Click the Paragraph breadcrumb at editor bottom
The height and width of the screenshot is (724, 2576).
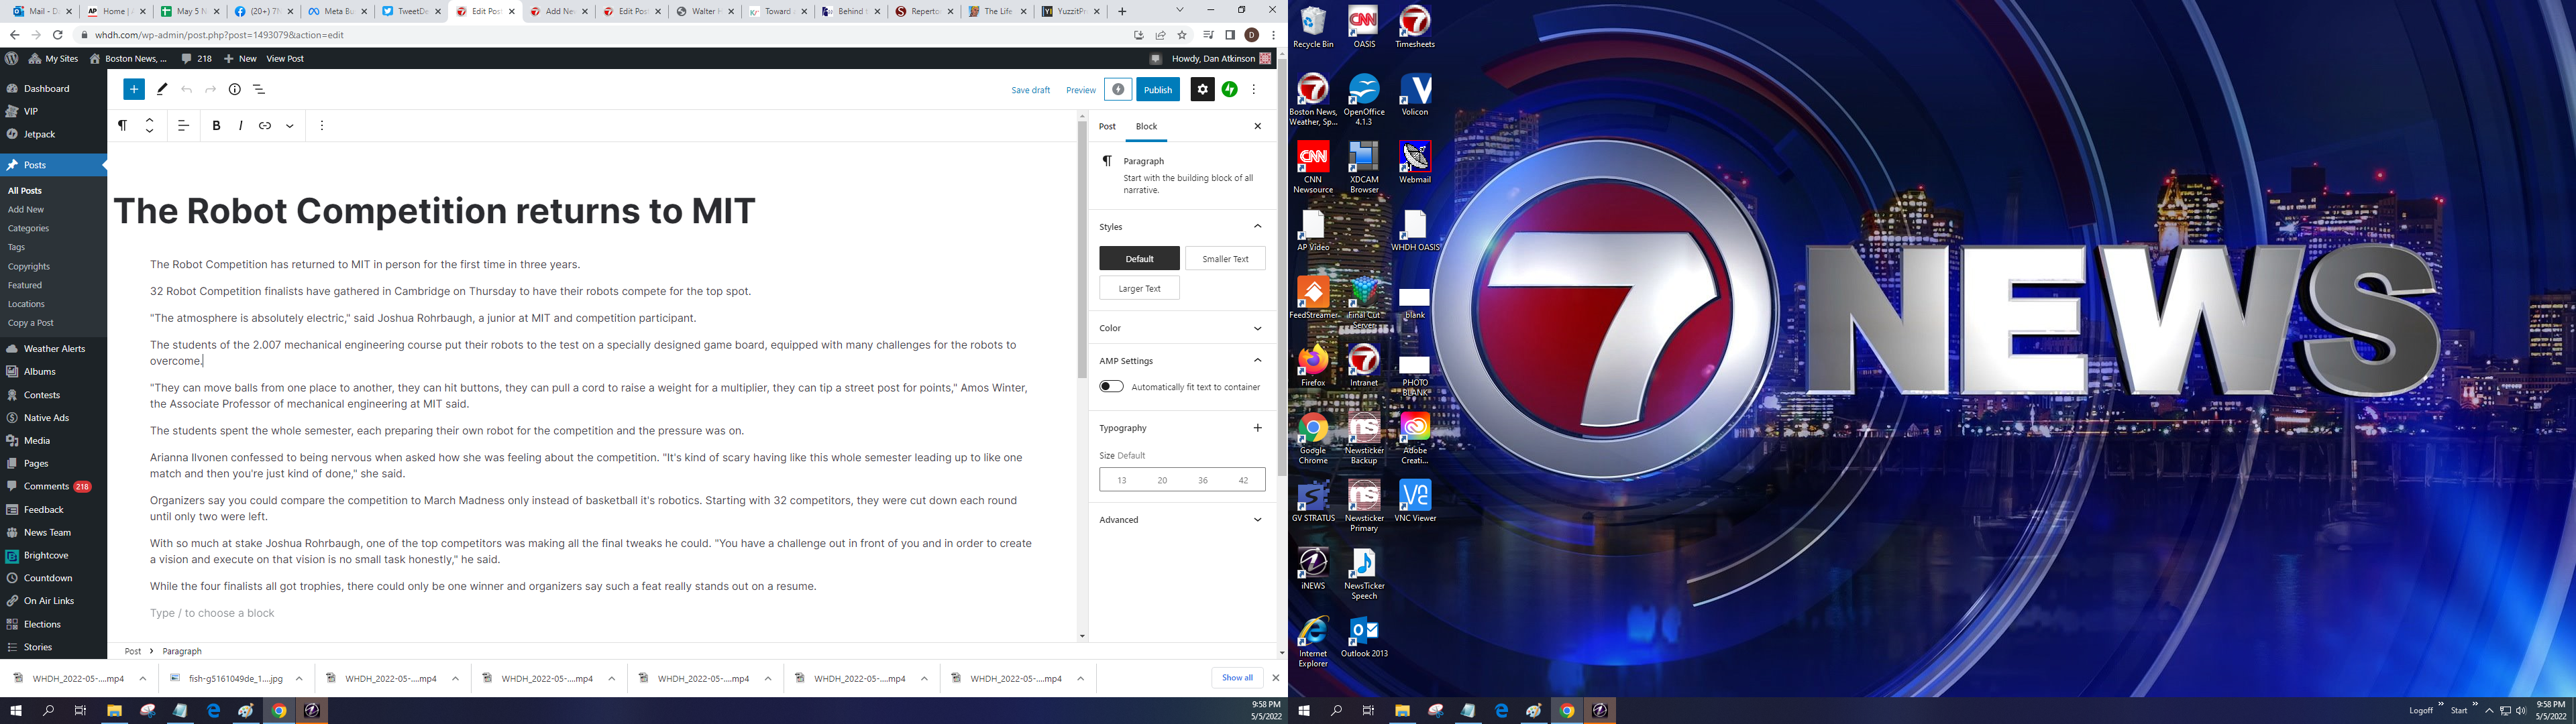tap(182, 651)
